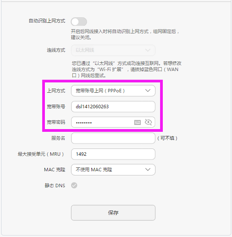
Task: Click the （可不填）hint beside 服务名
Action: point(168,138)
